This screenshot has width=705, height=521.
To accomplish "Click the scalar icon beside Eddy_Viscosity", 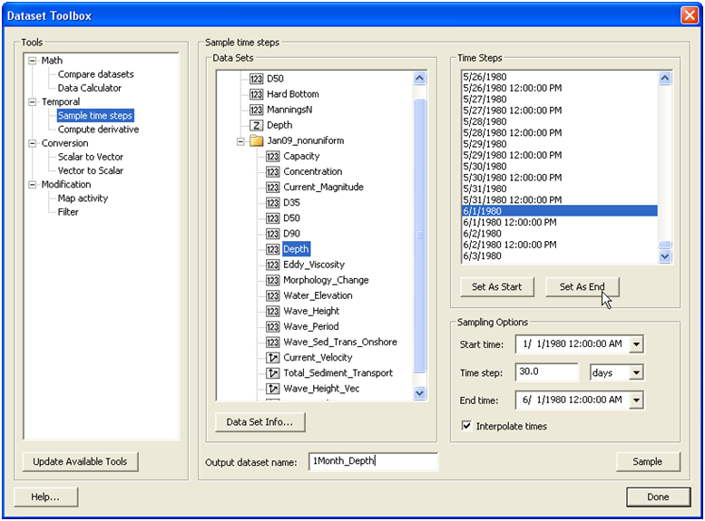I will 272,265.
